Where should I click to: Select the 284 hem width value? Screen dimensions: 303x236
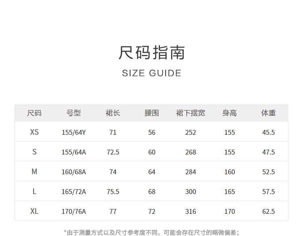pos(190,172)
